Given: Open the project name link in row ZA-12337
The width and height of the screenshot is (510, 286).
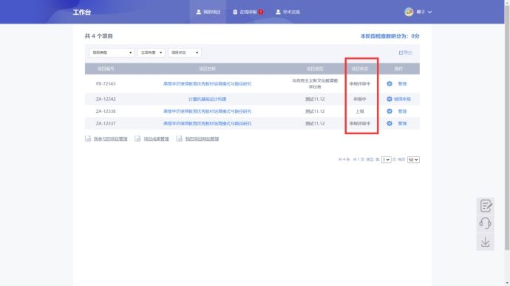Looking at the screenshot, I should click(207, 124).
